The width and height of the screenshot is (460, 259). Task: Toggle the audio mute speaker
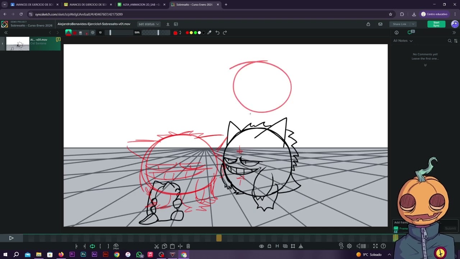[x=359, y=246]
